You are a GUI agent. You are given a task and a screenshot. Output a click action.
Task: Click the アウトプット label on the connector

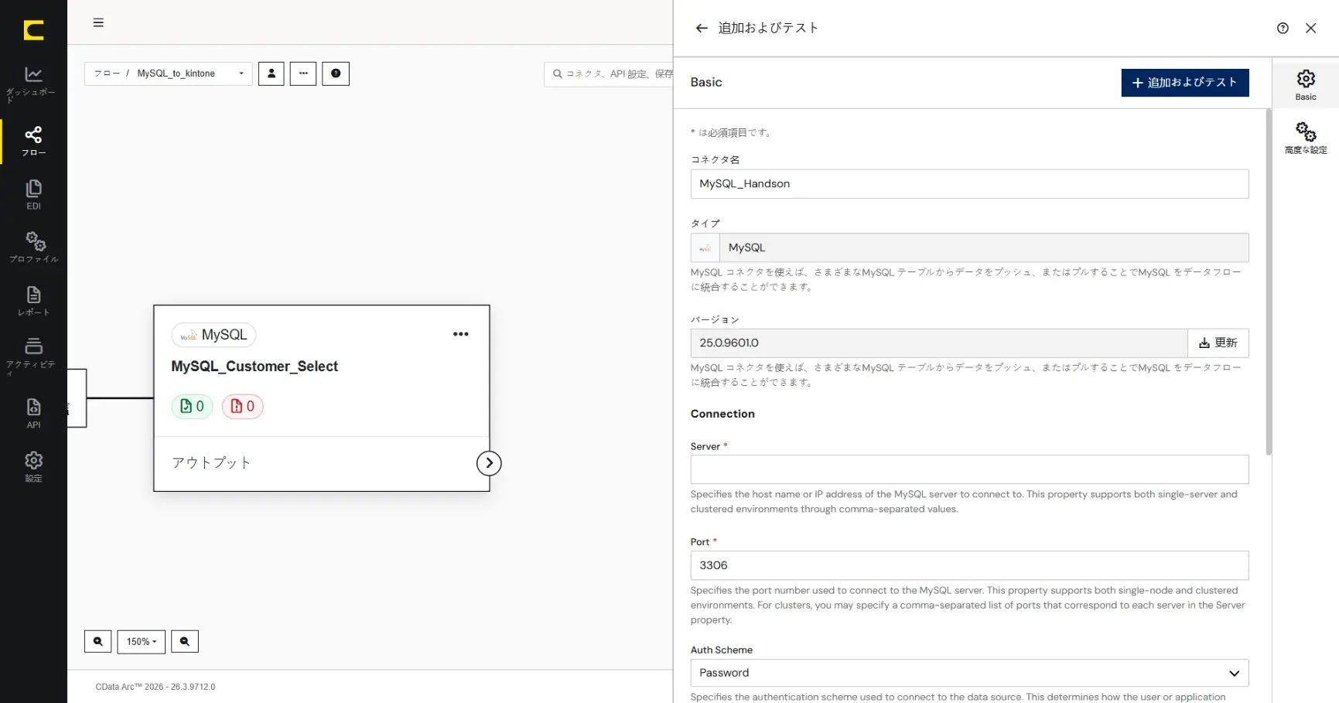point(211,462)
